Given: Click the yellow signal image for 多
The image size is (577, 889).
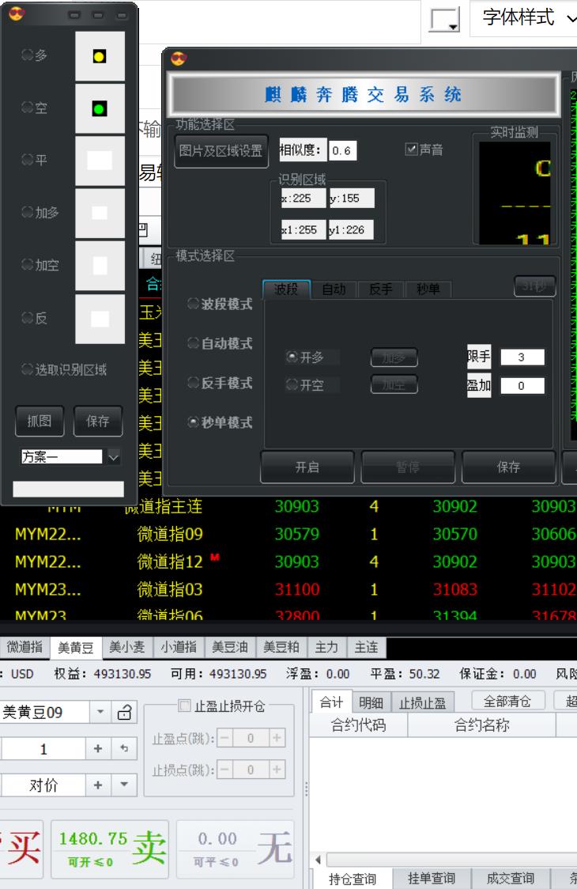Looking at the screenshot, I should click(100, 56).
